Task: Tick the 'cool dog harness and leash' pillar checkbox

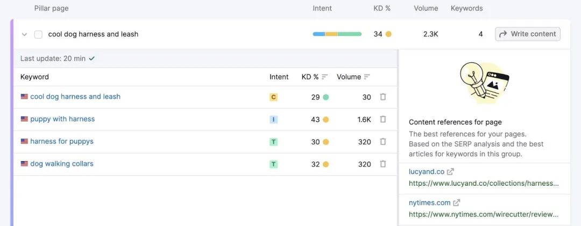Action: pyautogui.click(x=38, y=34)
